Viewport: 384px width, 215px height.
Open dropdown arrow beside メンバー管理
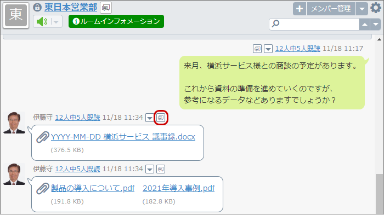pyautogui.click(x=362, y=9)
